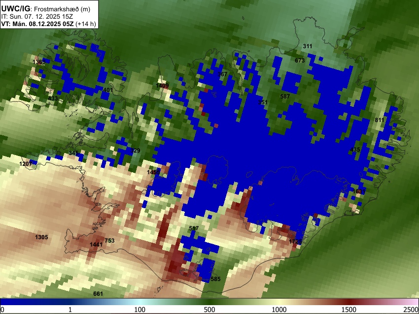Click the map value 1305
Image resolution: width=419 pixels, height=314 pixels.
click(41, 237)
